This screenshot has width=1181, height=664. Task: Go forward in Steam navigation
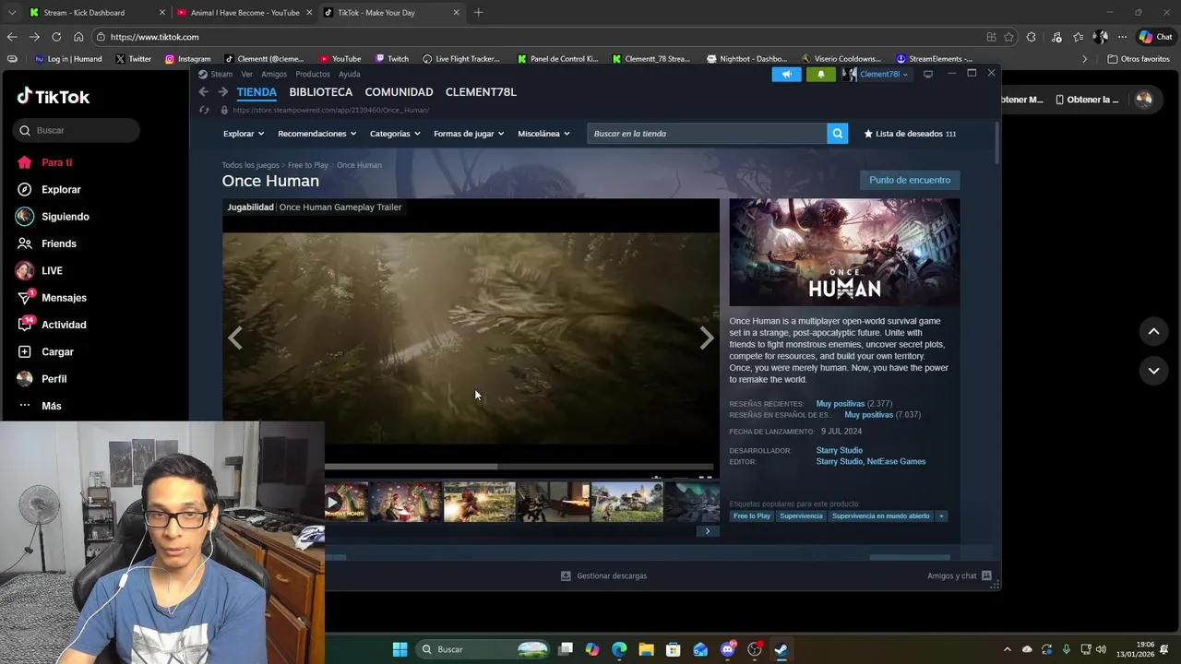tap(222, 92)
